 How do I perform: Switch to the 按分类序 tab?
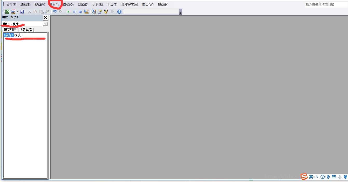click(x=26, y=30)
